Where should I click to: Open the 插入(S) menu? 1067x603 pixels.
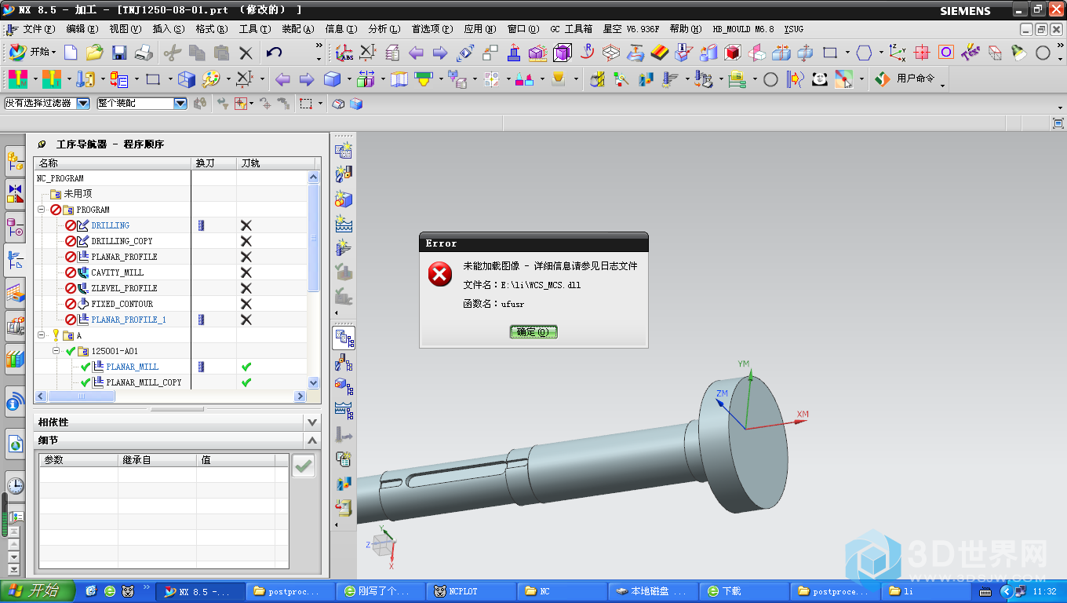169,29
